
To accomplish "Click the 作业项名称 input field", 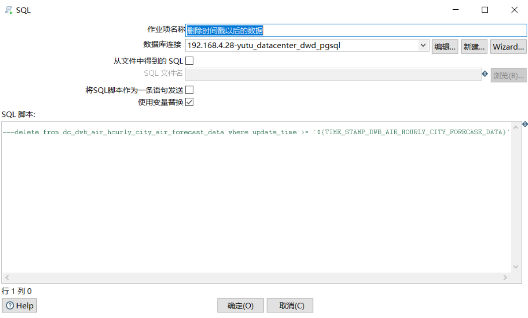I will pyautogui.click(x=356, y=30).
